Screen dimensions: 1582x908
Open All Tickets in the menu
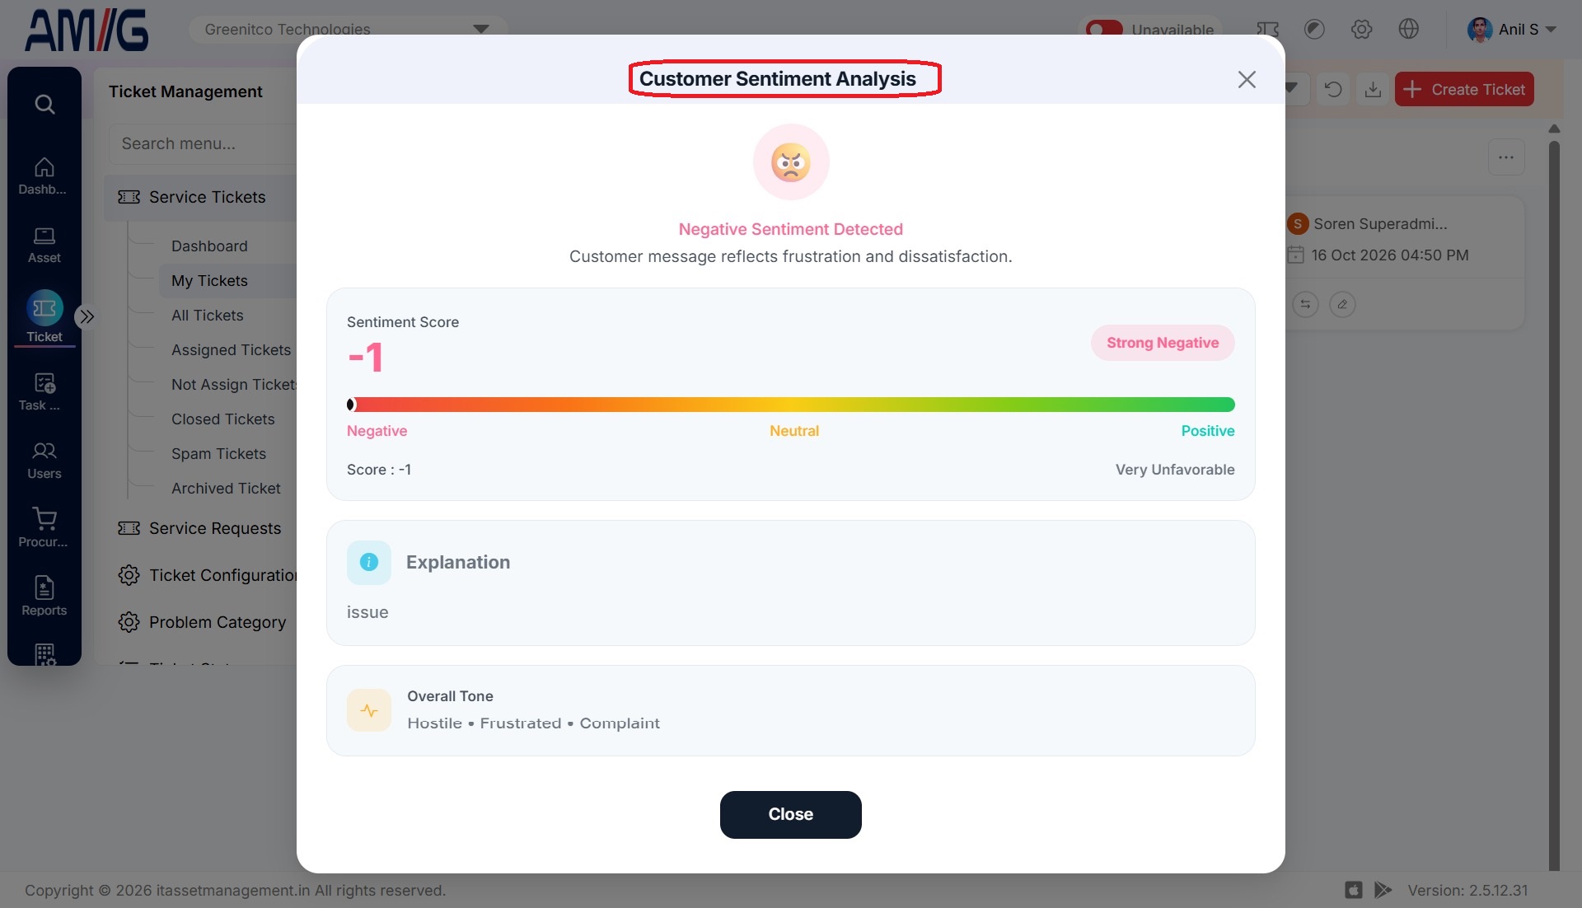pyautogui.click(x=208, y=316)
